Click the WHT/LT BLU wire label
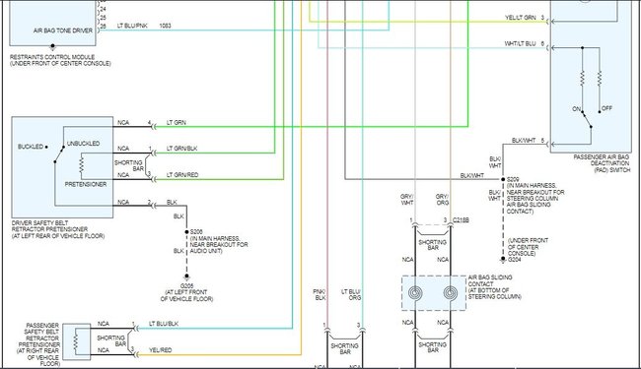This screenshot has height=369, width=641. click(x=520, y=43)
